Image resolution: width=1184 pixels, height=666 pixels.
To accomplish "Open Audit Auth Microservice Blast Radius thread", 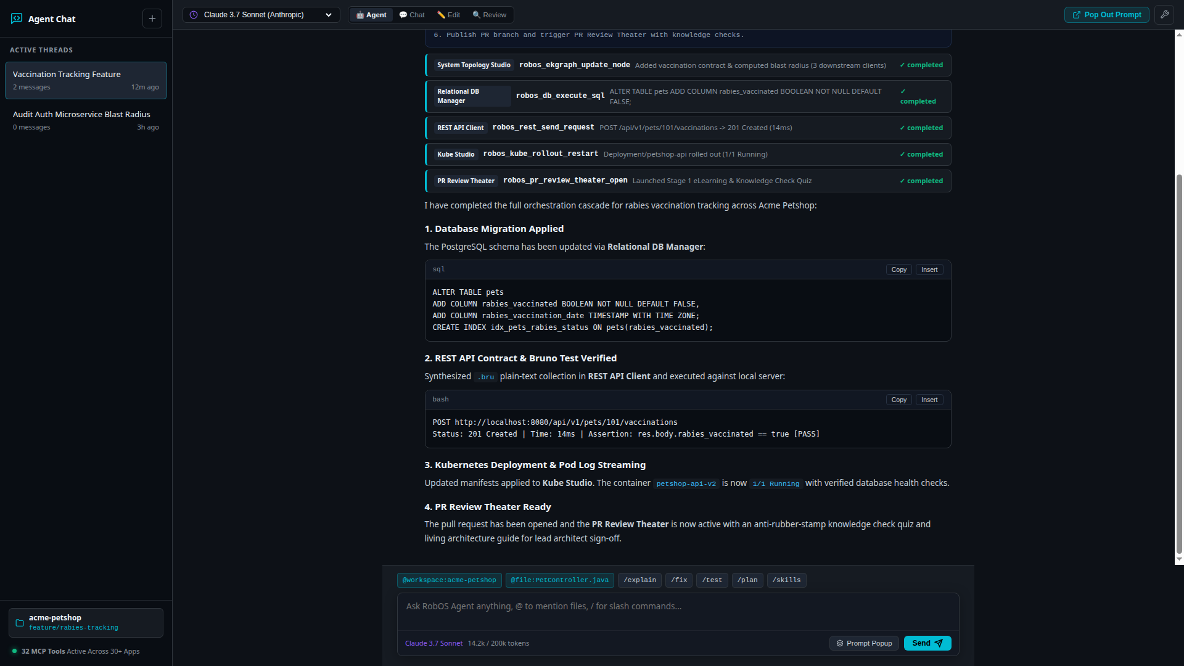I will click(x=86, y=120).
